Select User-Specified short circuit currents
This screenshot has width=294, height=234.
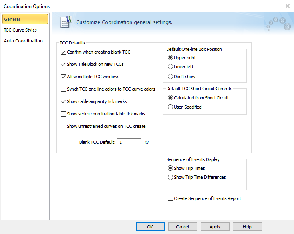(171, 107)
